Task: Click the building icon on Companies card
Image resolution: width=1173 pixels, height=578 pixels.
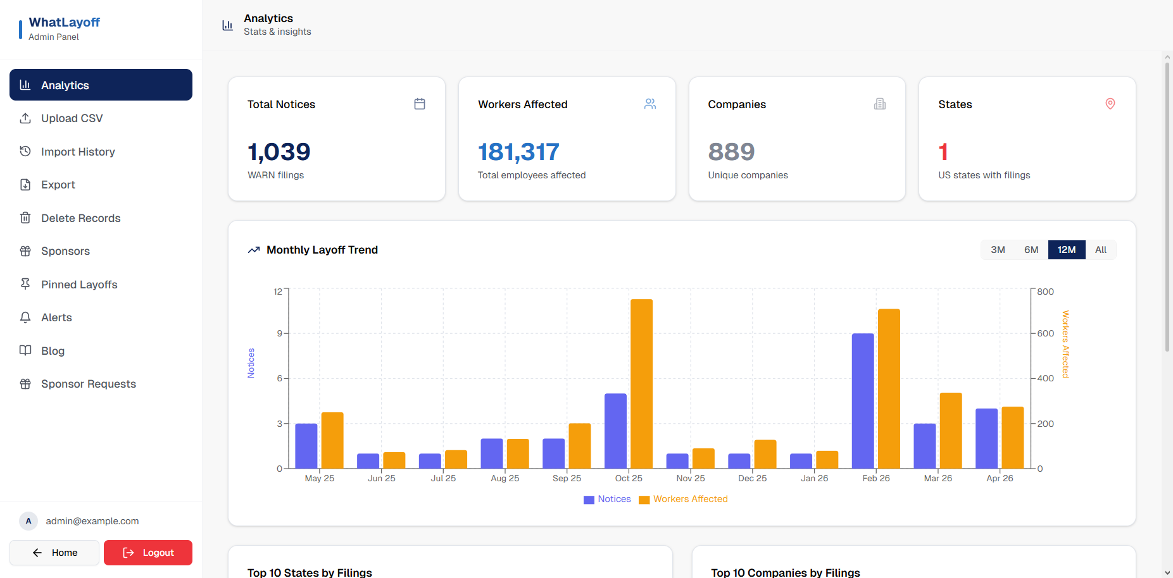Action: pyautogui.click(x=880, y=104)
